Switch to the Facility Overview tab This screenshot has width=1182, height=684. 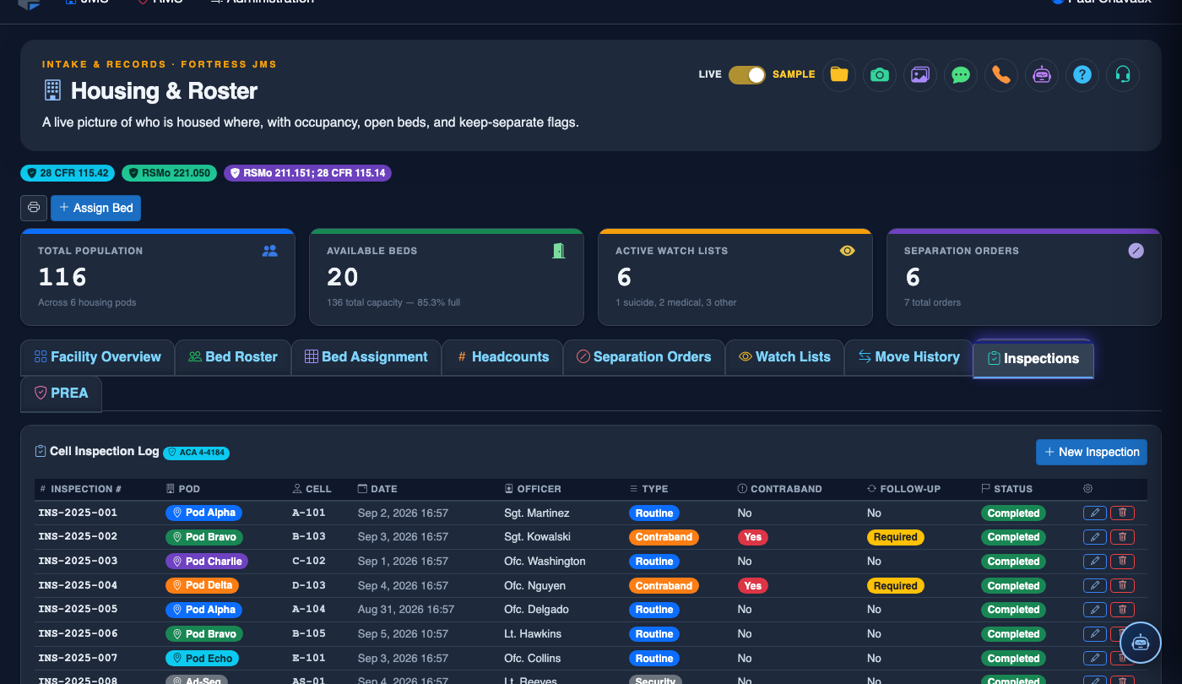pos(97,357)
